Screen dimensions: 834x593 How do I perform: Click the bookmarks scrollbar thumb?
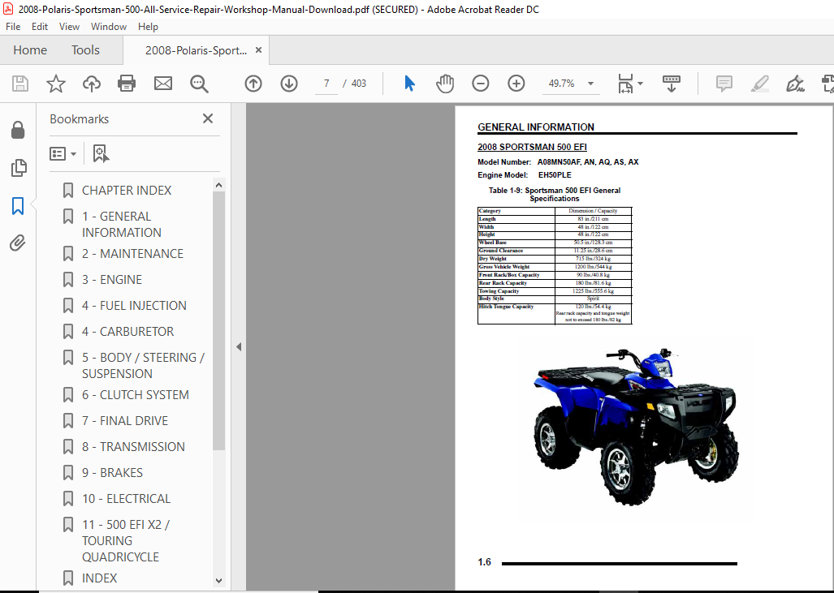[218, 321]
